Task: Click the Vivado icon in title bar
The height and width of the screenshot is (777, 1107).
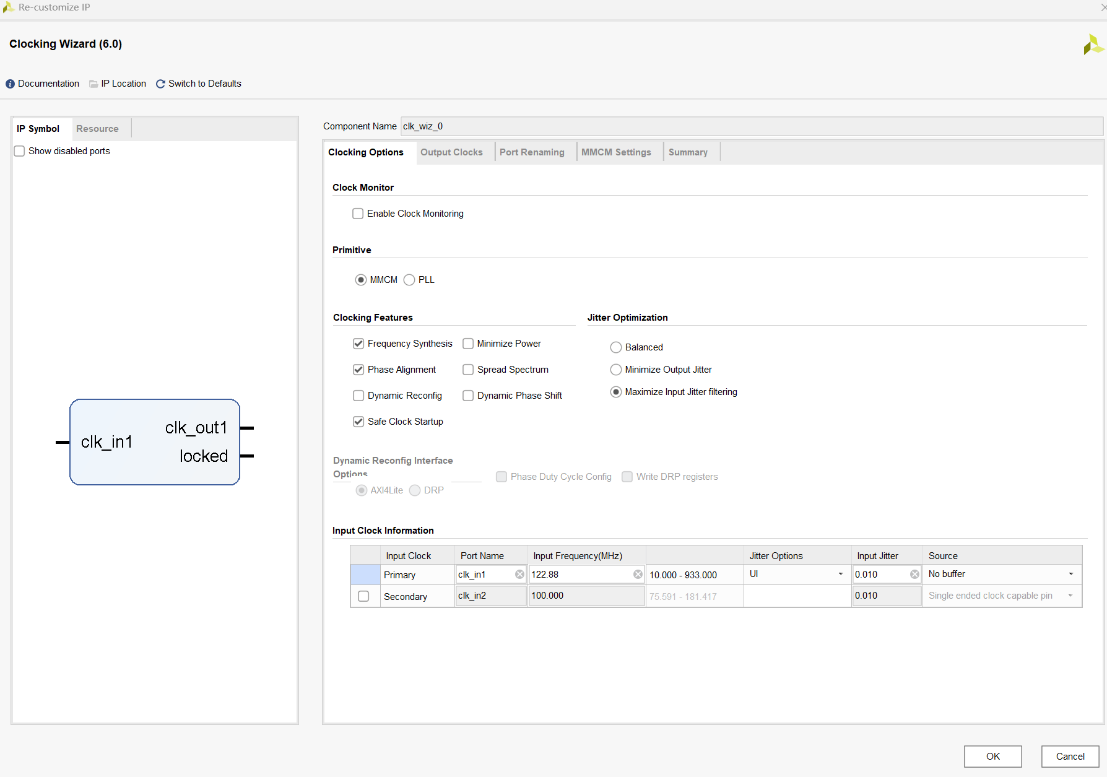Action: (x=8, y=7)
